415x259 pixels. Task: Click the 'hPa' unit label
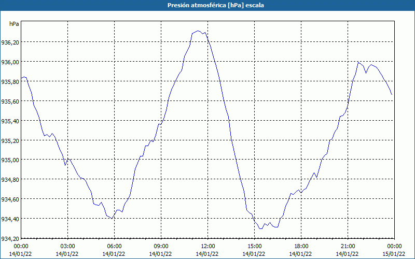14,24
